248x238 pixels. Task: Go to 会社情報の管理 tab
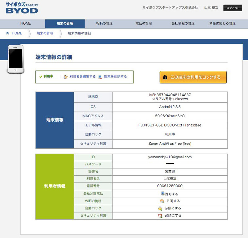point(183,24)
